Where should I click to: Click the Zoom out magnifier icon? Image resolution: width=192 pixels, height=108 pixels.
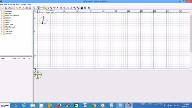[x=78, y=8]
